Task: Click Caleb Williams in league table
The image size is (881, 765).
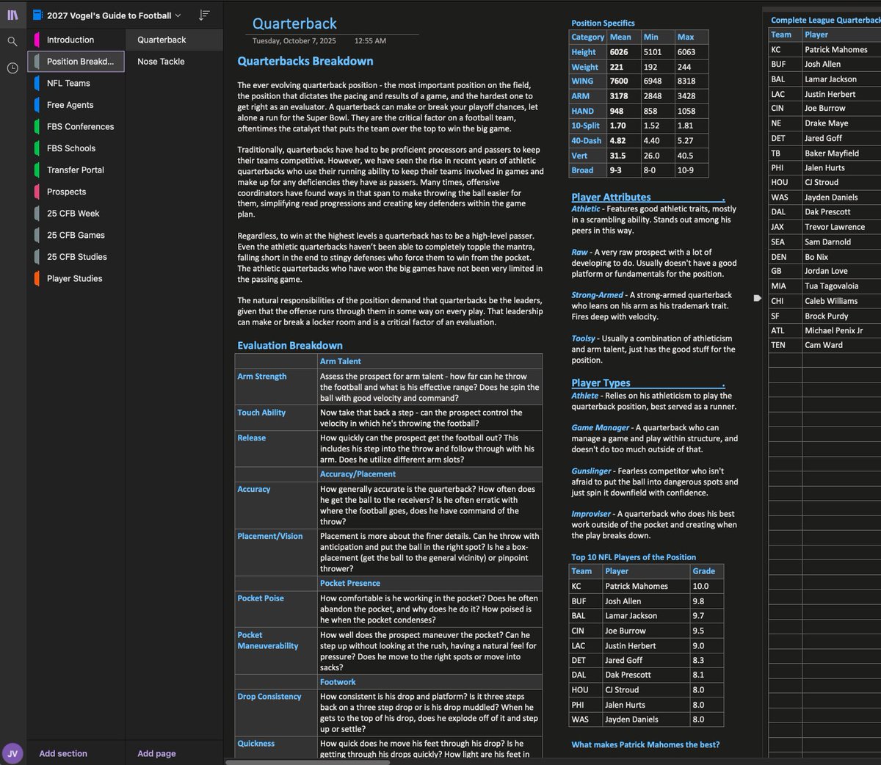Action: [830, 301]
